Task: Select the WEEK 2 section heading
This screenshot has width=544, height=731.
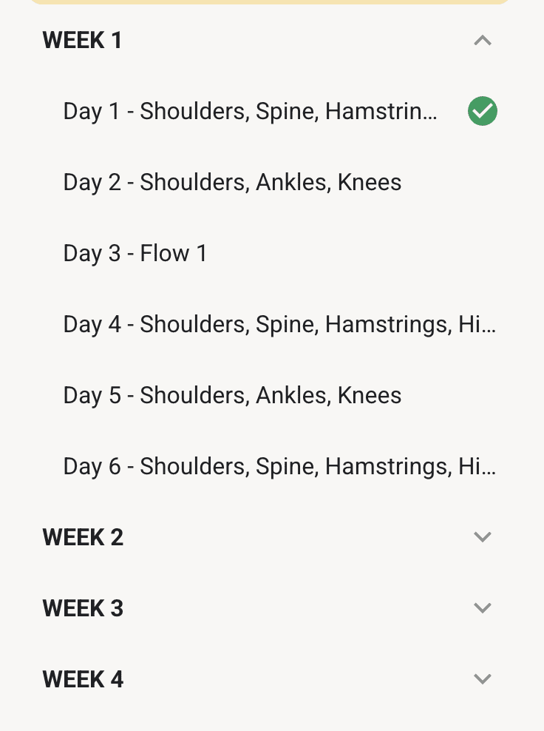Action: tap(83, 537)
